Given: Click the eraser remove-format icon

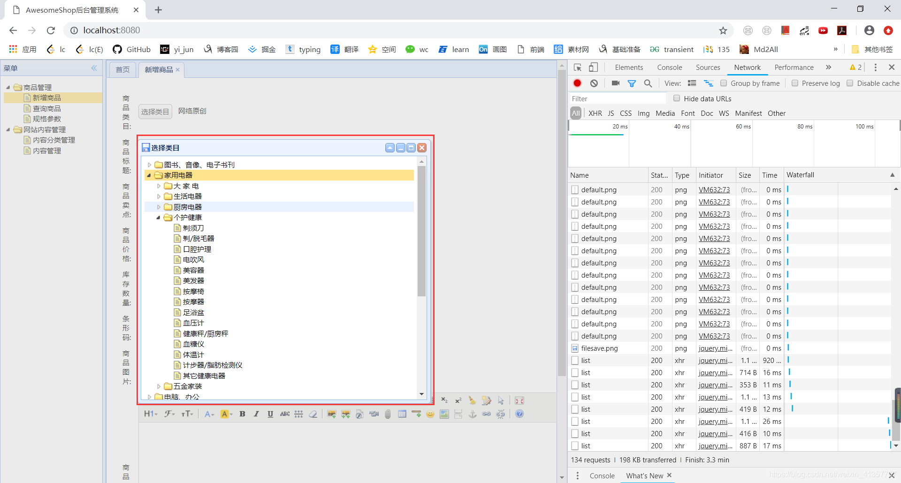Looking at the screenshot, I should point(313,414).
